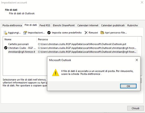Click the Rimuovi X icon

(86, 33)
